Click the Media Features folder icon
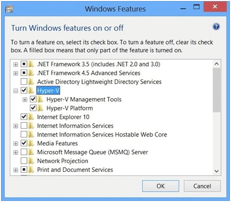This screenshot has width=231, height=202. coord(31,143)
